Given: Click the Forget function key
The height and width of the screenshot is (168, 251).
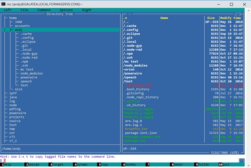Looking at the screenshot, I should pos(57,165).
